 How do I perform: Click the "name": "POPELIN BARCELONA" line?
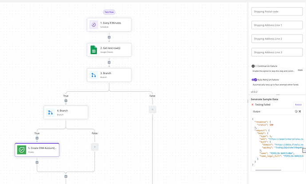point(277,153)
